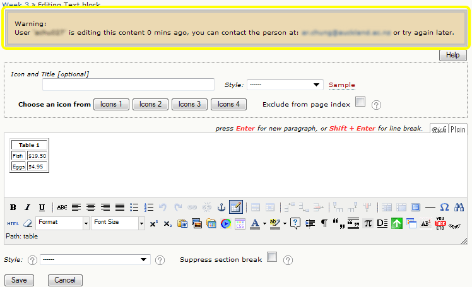This screenshot has width=472, height=287.
Task: Toggle italic formatting
Action: (x=27, y=208)
